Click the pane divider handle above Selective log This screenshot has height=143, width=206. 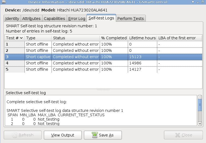click(103, 90)
